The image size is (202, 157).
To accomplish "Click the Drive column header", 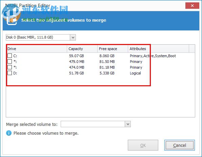I will tap(37, 49).
